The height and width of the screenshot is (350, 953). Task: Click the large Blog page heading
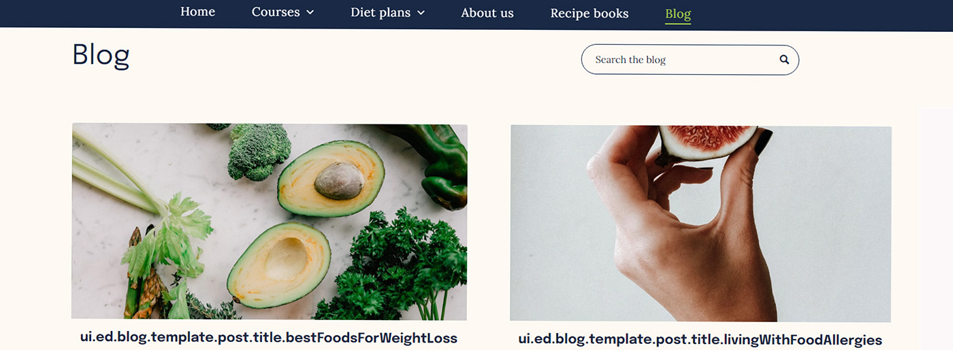(101, 55)
